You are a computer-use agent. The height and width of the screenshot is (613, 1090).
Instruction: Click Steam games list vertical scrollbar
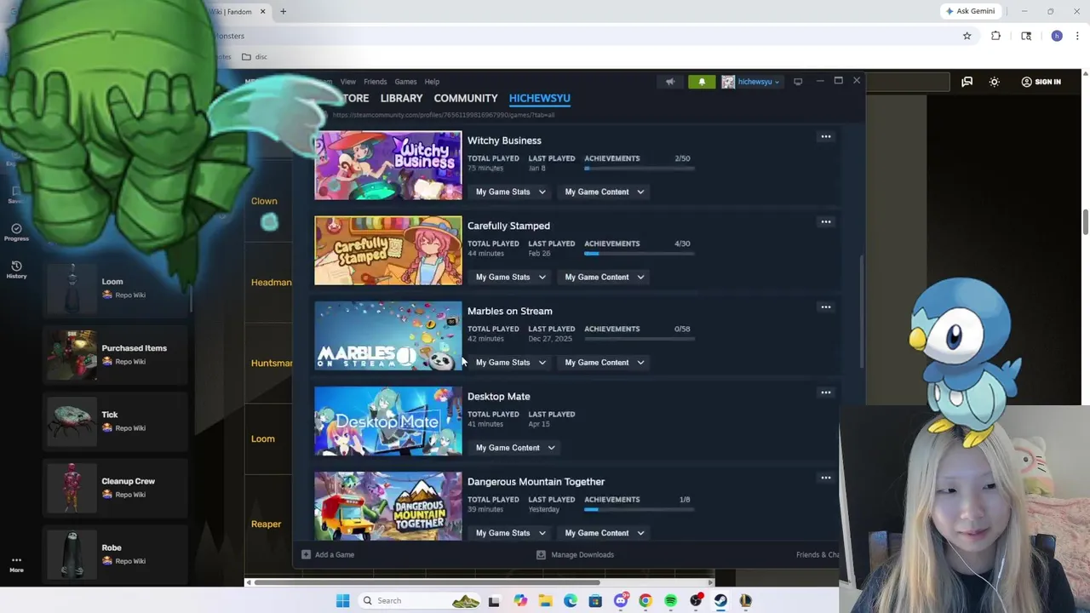(861, 311)
